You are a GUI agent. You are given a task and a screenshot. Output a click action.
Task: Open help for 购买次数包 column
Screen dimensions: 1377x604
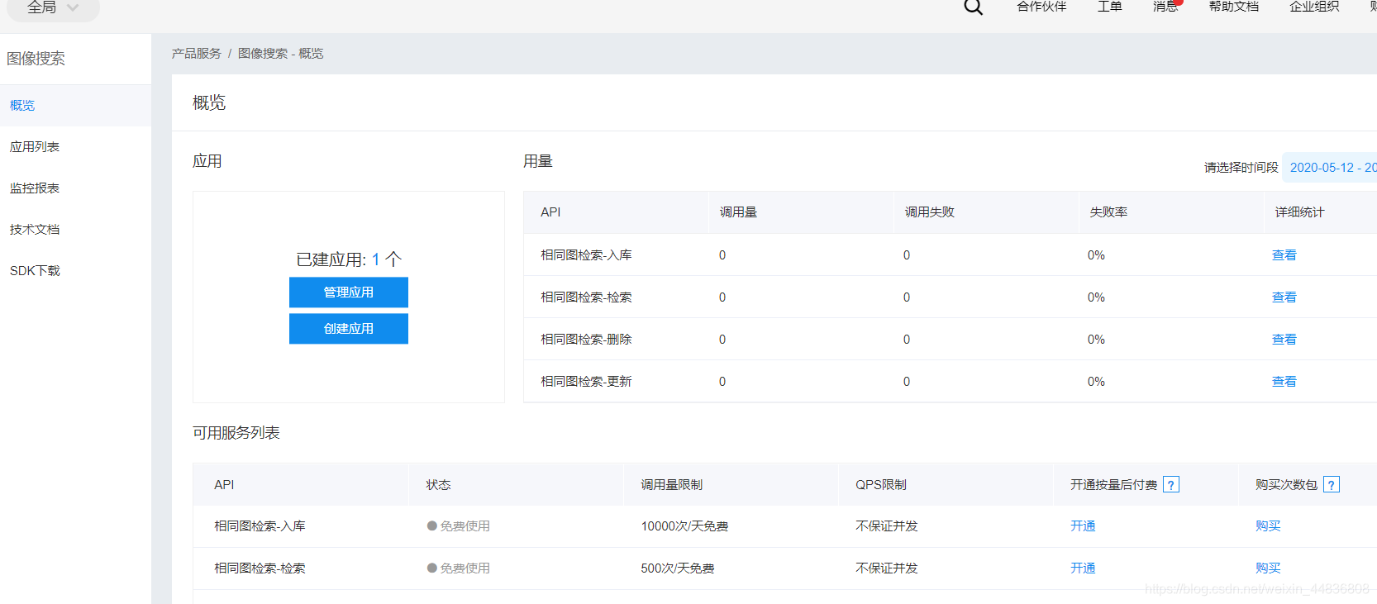(x=1332, y=485)
